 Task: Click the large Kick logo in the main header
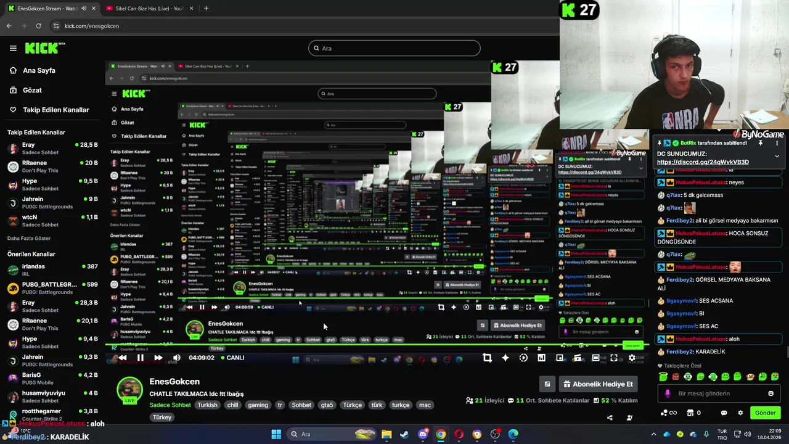point(45,48)
